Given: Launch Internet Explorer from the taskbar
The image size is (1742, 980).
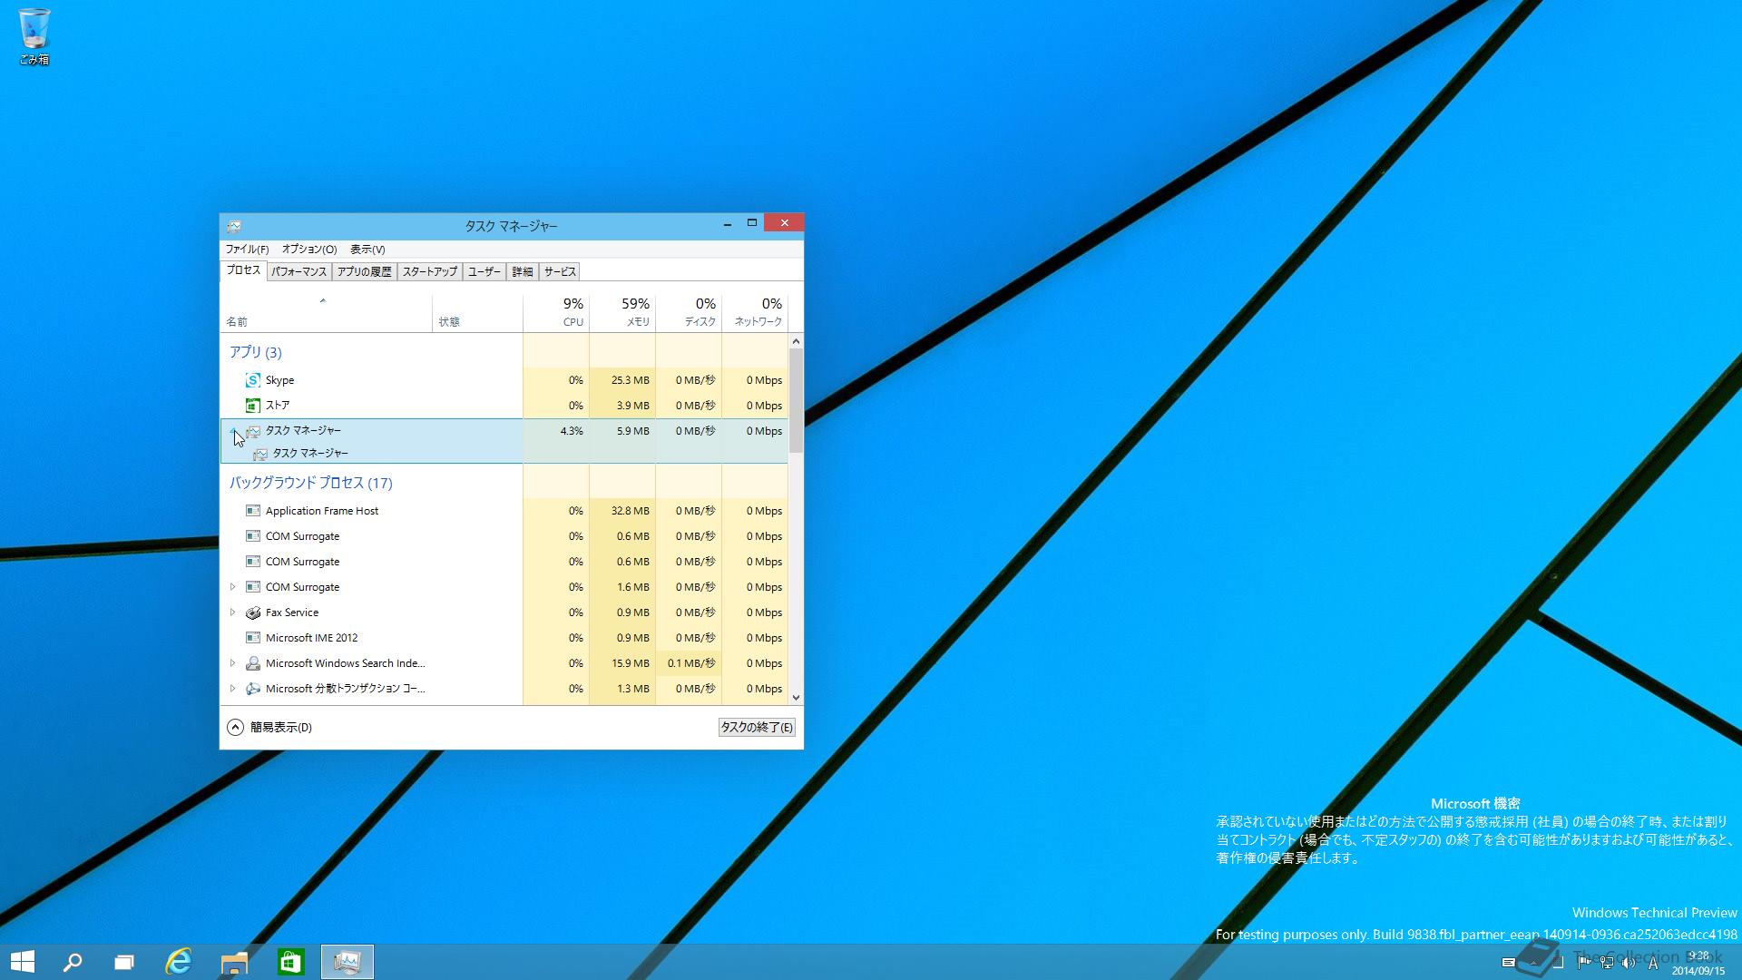Looking at the screenshot, I should [179, 962].
